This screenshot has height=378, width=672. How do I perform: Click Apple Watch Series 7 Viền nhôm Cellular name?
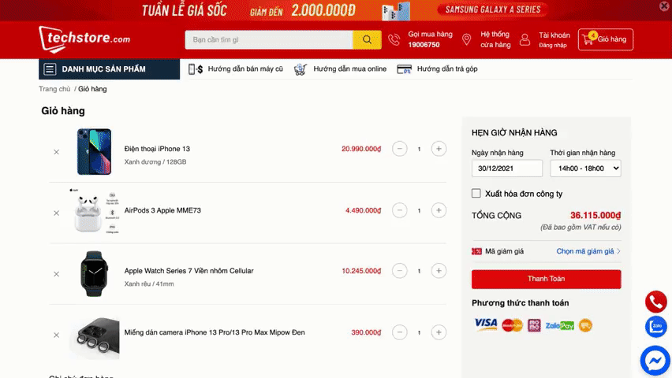pyautogui.click(x=189, y=271)
